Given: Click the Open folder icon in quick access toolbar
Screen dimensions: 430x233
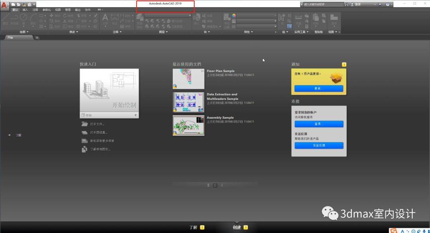Looking at the screenshot, I should (x=19, y=4).
